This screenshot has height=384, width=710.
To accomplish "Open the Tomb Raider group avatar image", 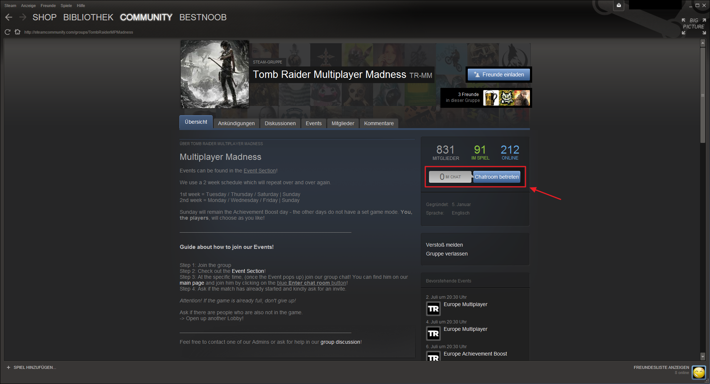I will click(x=214, y=74).
